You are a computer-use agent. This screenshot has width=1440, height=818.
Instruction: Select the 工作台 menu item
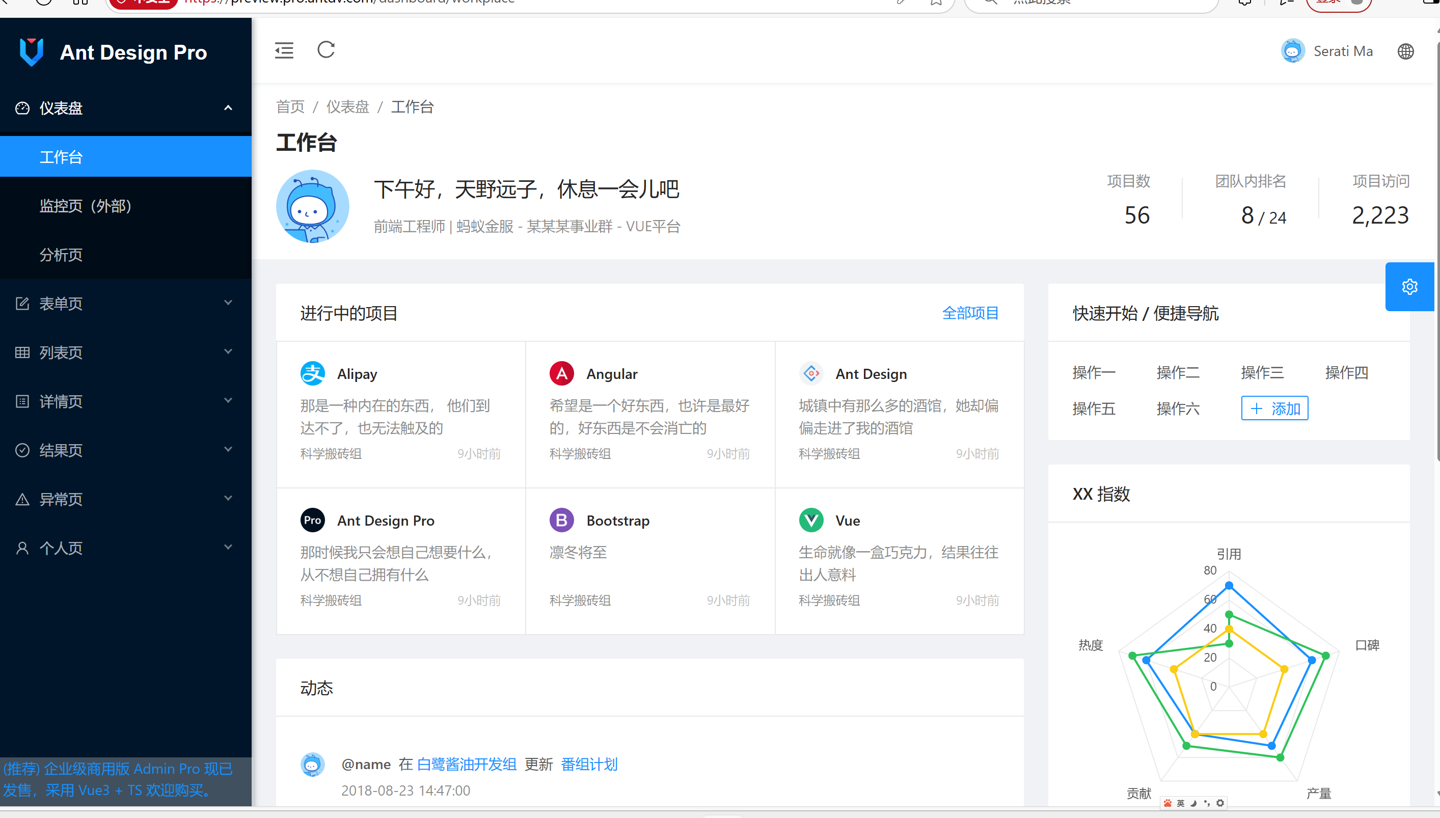tap(126, 157)
